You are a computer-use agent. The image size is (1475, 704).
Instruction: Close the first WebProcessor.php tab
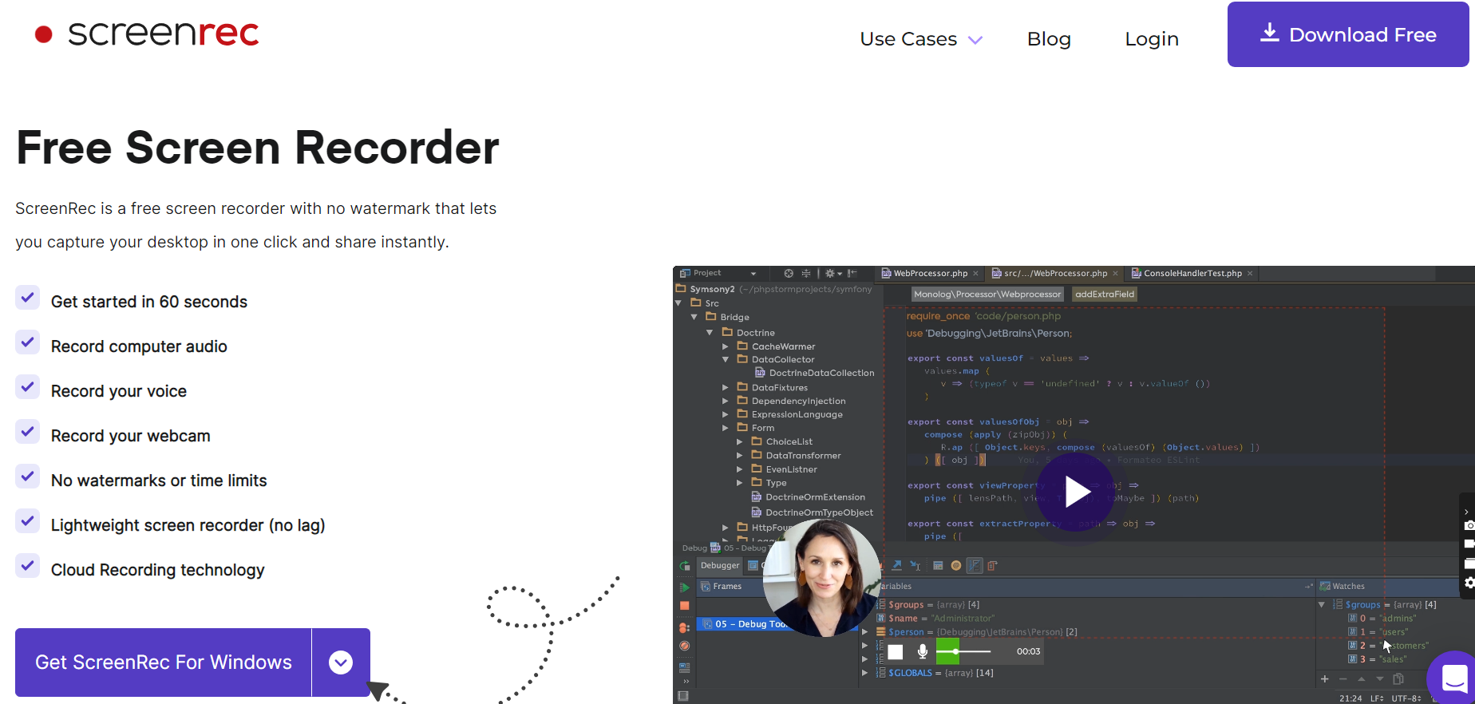coord(975,274)
